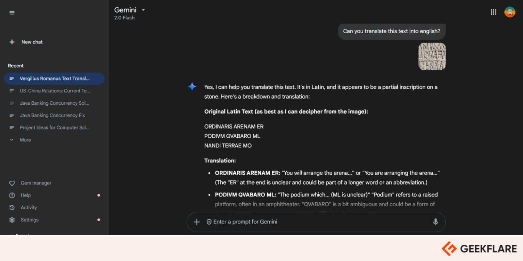Screen dimensions: 523x261
Task: Collapse the Recent conversation list via More chevron
Action: tap(11, 140)
